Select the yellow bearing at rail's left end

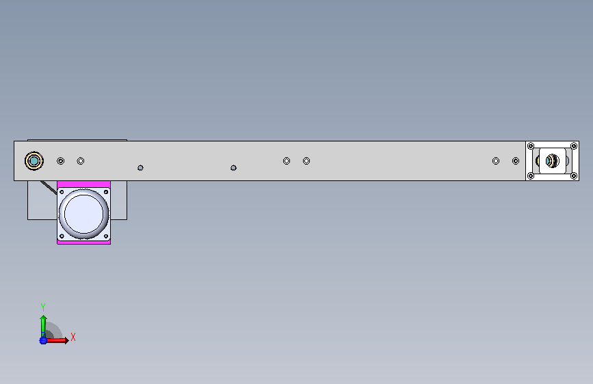coord(34,161)
